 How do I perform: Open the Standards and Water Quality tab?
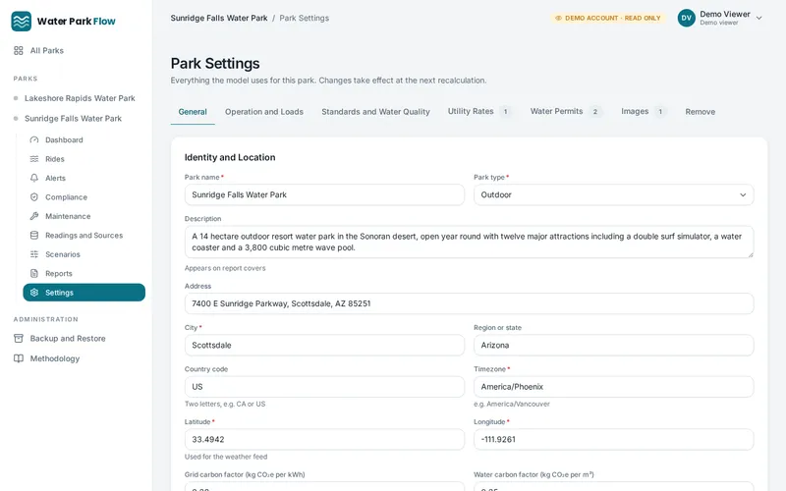[x=375, y=112]
